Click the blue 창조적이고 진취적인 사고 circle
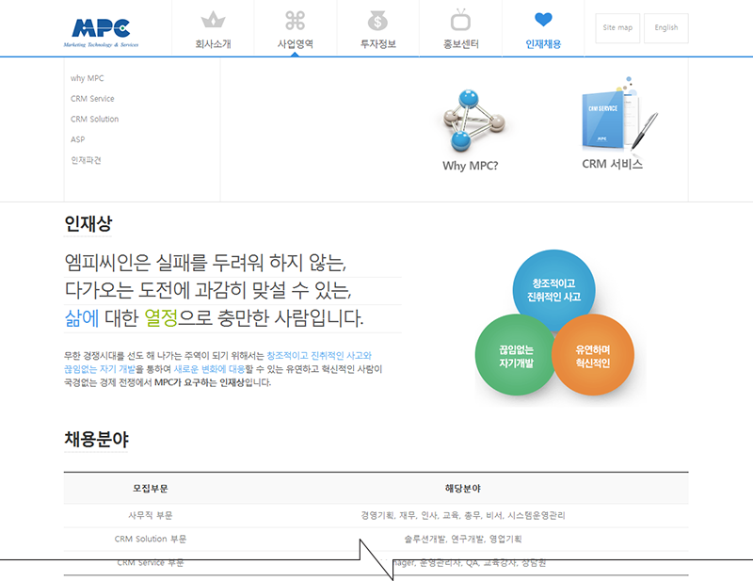 point(553,290)
